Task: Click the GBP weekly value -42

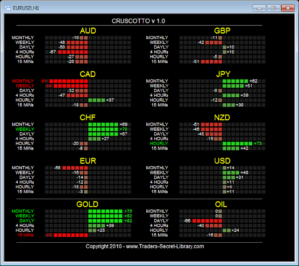Action: pos(200,43)
